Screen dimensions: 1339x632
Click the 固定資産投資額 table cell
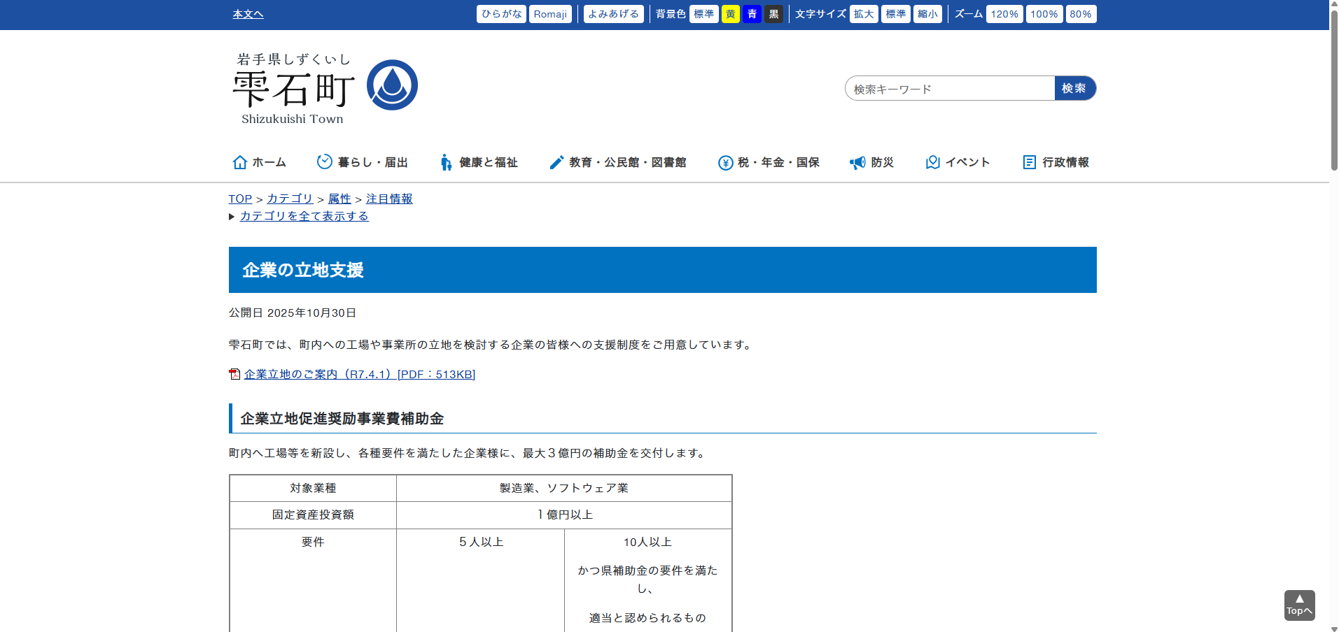313,515
